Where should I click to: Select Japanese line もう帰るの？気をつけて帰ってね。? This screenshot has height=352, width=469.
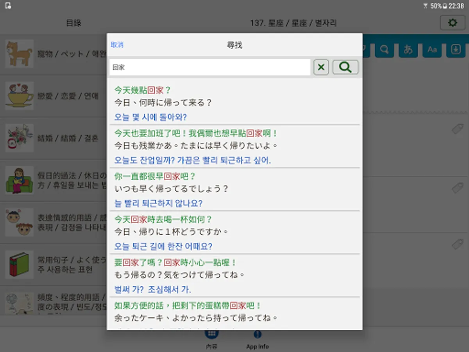tap(179, 275)
